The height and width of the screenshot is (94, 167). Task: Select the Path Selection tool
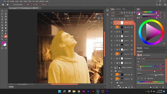tap(6, 34)
